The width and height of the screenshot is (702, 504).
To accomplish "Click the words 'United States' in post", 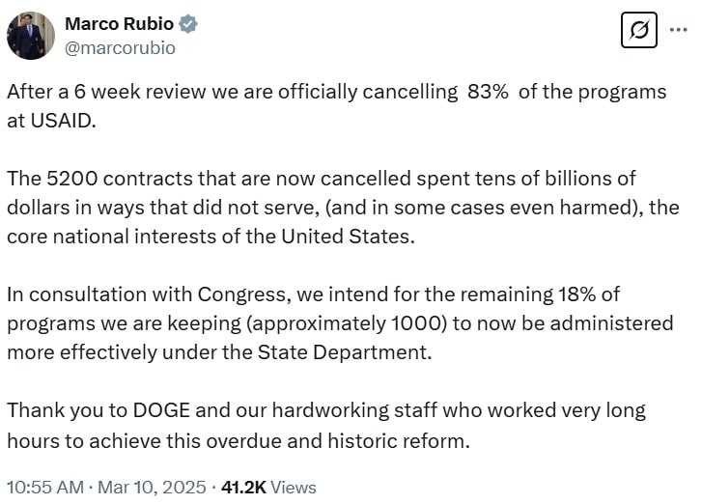I will pos(345,237).
